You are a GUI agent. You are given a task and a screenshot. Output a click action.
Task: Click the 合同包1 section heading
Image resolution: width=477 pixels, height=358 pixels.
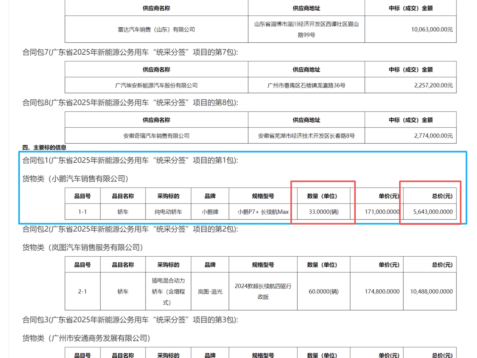tap(130, 160)
